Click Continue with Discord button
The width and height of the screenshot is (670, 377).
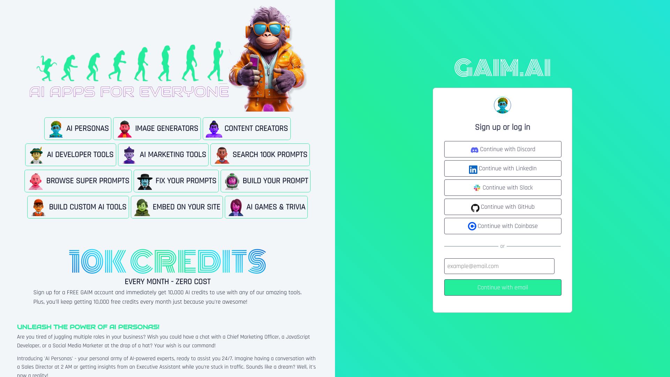[x=502, y=149]
